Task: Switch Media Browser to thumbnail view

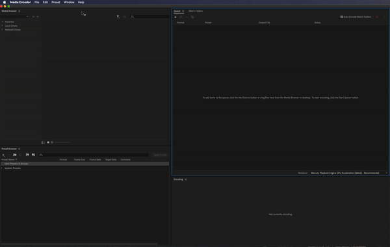Action: point(48,142)
